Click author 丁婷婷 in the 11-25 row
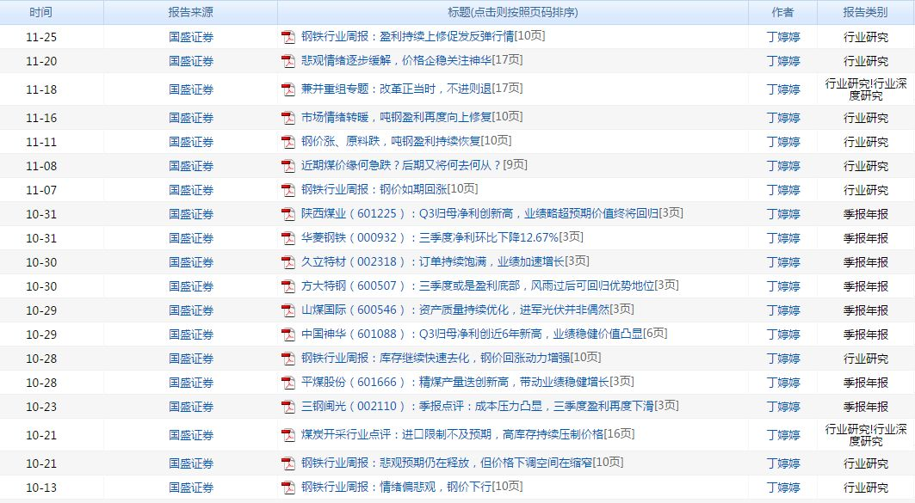915x503 pixels. 783,37
